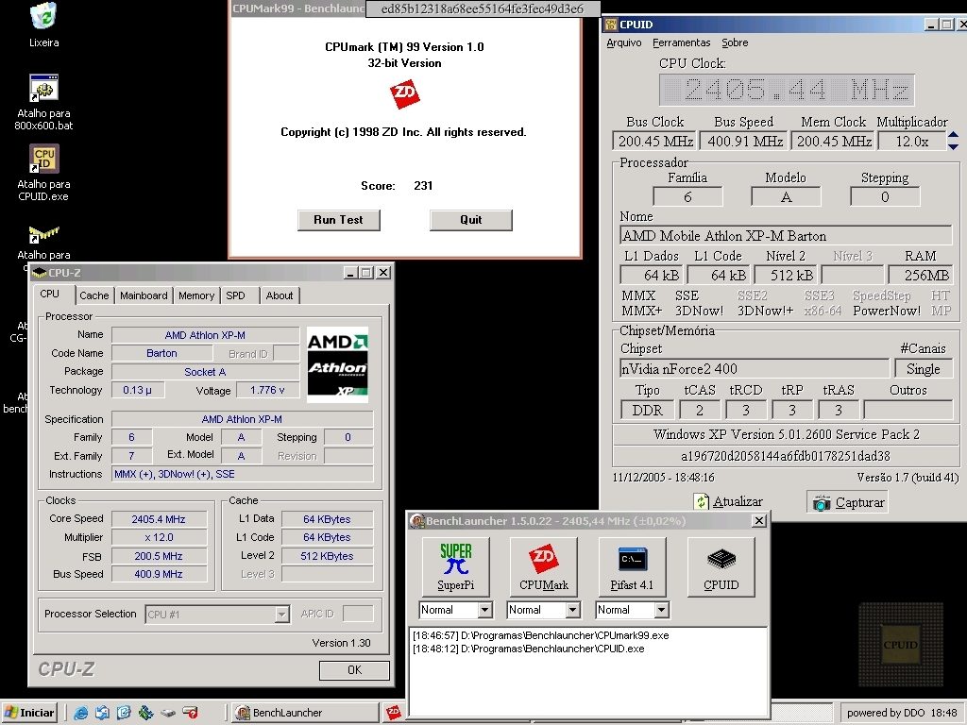
Task: Click the quick launch icon with red question mark
Action: click(x=190, y=713)
